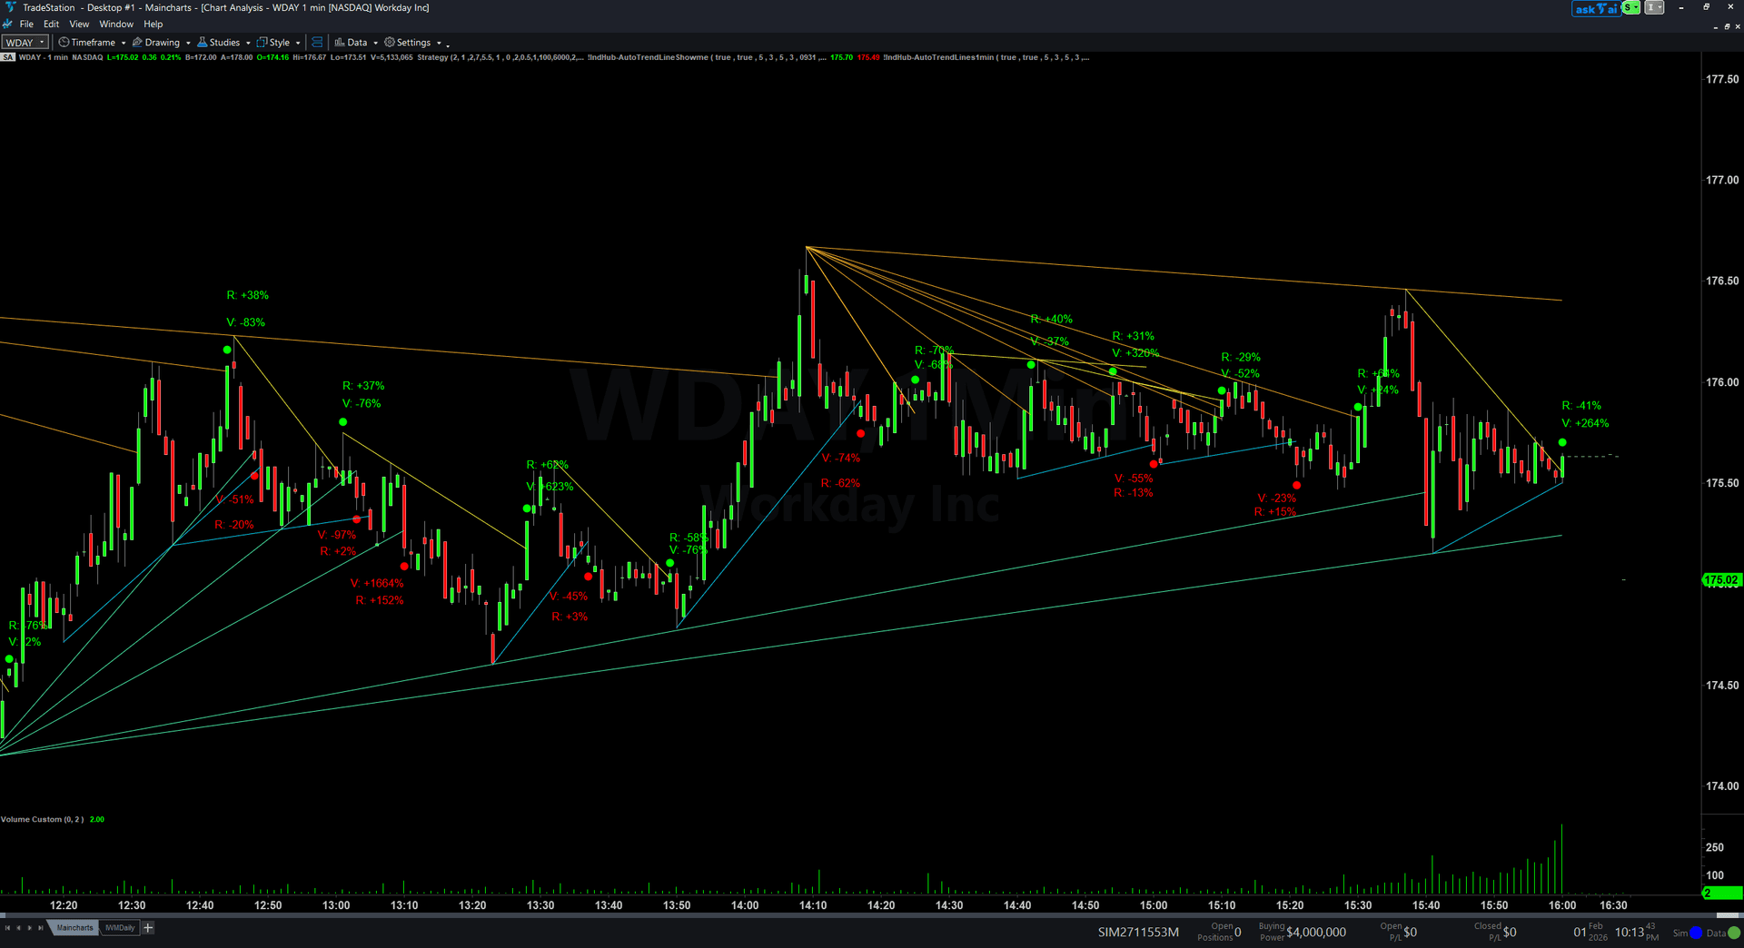Viewport: 1744px width, 948px height.
Task: Switch to the WMDaily tab
Action: tap(120, 927)
